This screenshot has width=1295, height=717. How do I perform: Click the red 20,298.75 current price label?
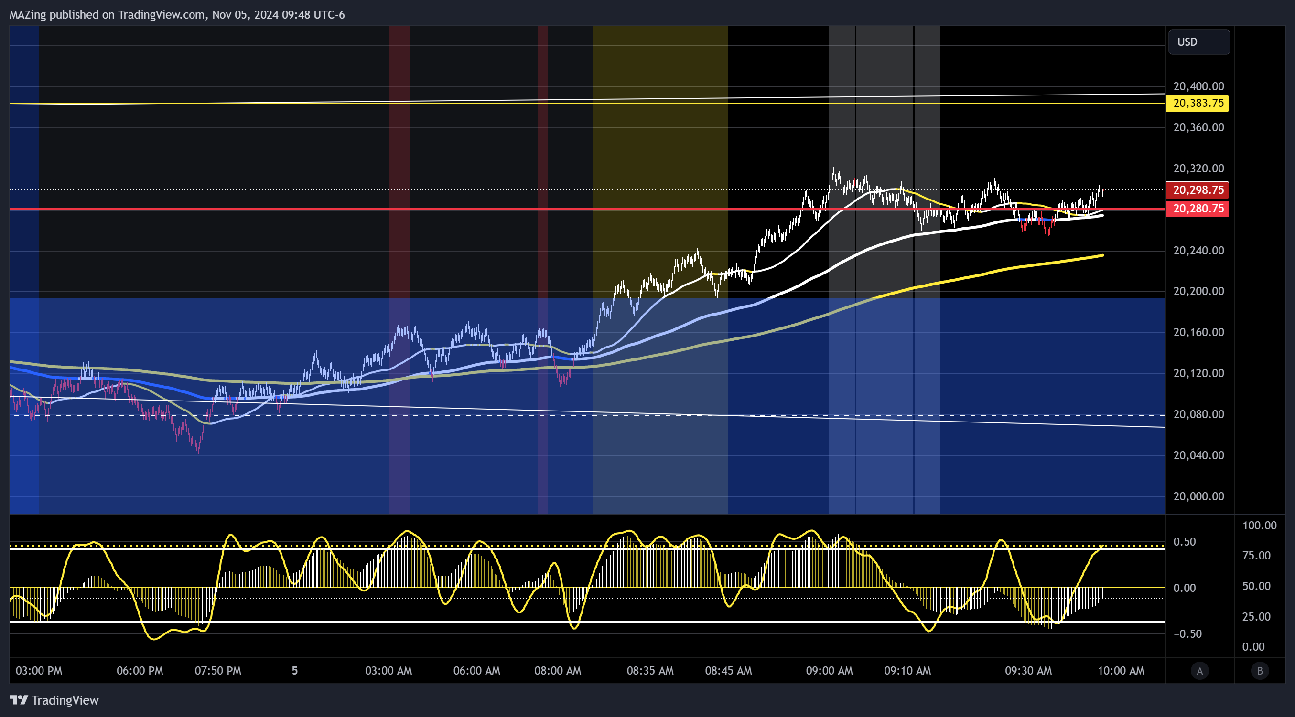pos(1198,190)
